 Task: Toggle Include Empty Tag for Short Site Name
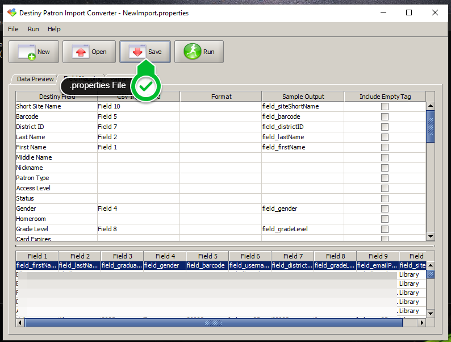[x=385, y=106]
